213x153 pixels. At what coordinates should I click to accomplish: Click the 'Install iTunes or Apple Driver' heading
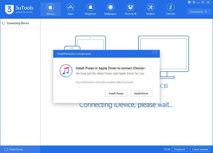[111, 68]
